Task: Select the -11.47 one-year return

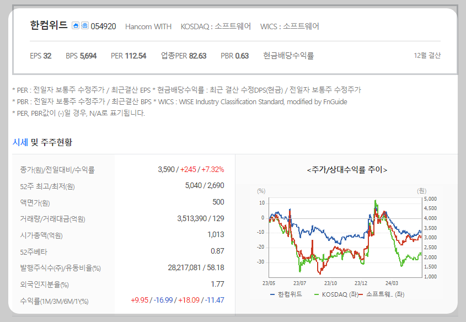Action: [215, 300]
